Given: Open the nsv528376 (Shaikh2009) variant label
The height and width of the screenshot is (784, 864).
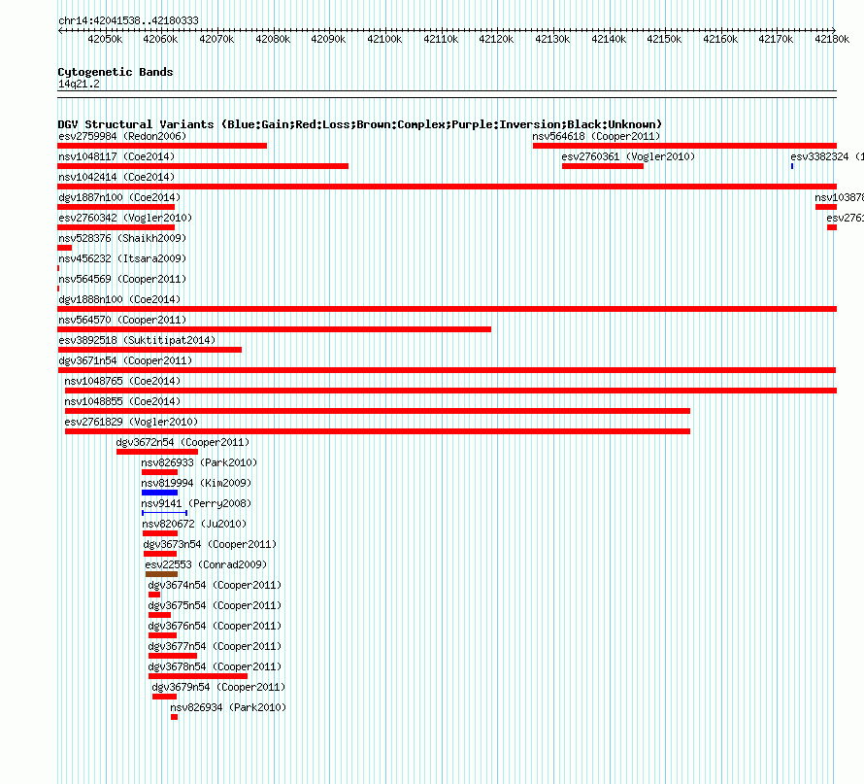Looking at the screenshot, I should [x=122, y=238].
